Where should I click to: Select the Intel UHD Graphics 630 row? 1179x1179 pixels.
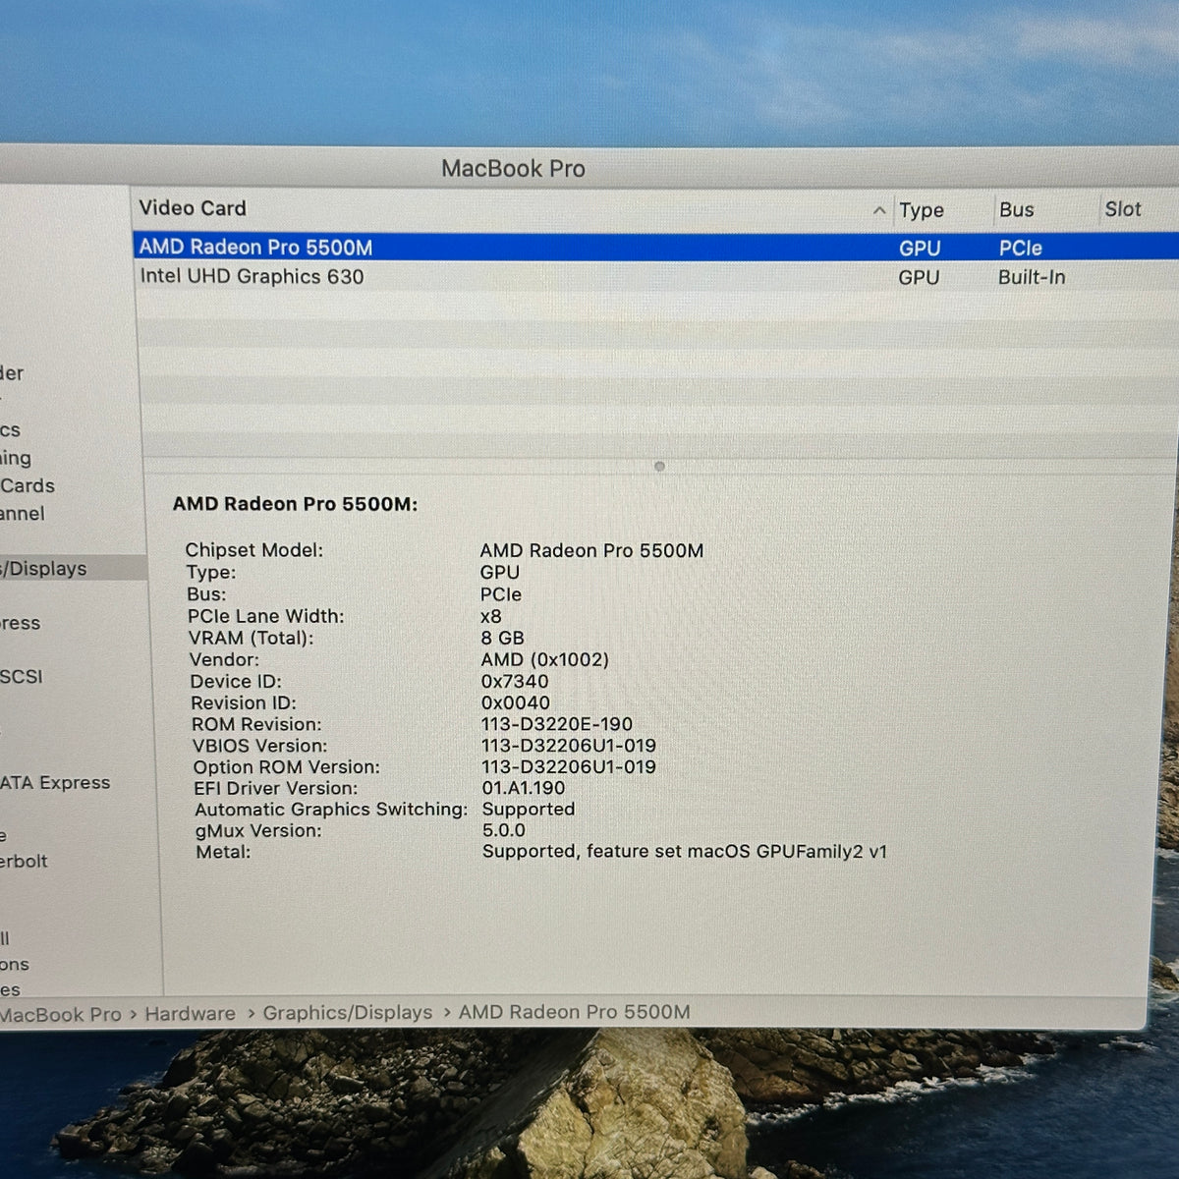655,276
